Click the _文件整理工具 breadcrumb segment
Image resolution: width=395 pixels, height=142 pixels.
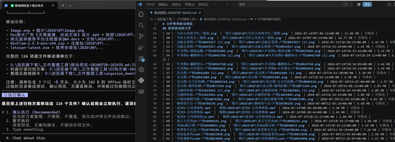185,19
